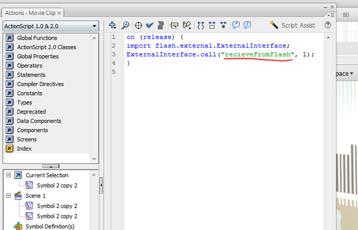The height and width of the screenshot is (230, 358).
Task: Click the Insert target path crosshair icon
Action: click(138, 25)
